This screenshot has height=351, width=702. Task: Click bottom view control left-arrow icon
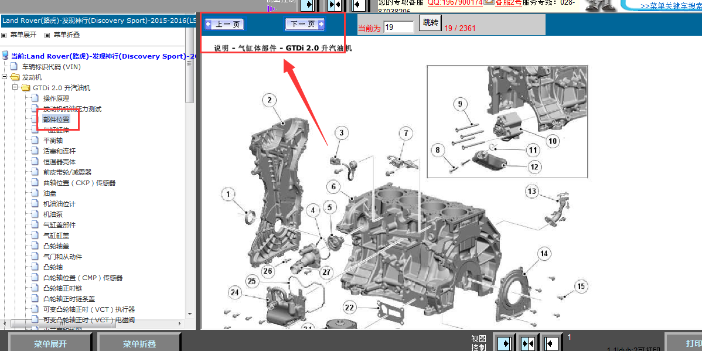pyautogui.click(x=551, y=343)
